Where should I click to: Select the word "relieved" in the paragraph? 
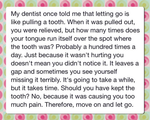click(x=50, y=30)
